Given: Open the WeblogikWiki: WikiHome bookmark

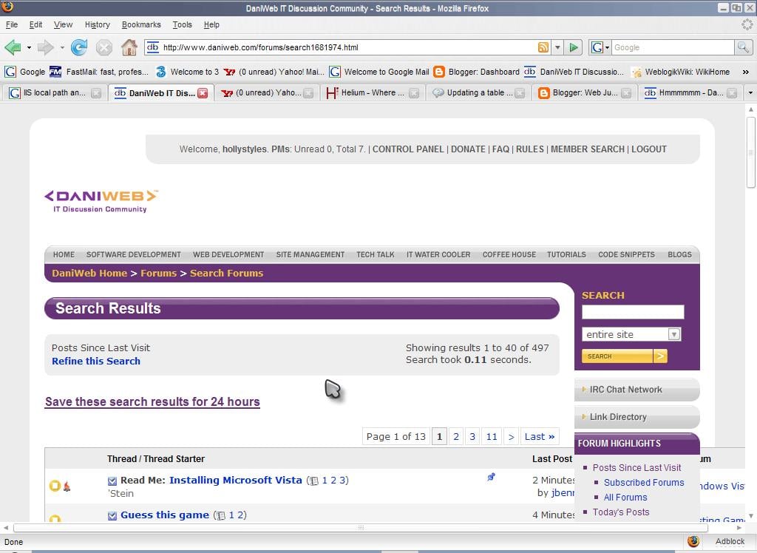Looking at the screenshot, I should (680, 72).
